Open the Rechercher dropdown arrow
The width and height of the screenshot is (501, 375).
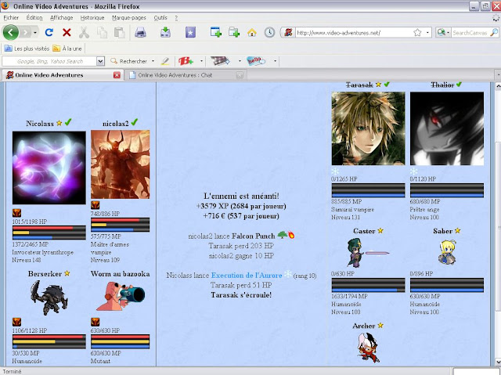tap(153, 61)
